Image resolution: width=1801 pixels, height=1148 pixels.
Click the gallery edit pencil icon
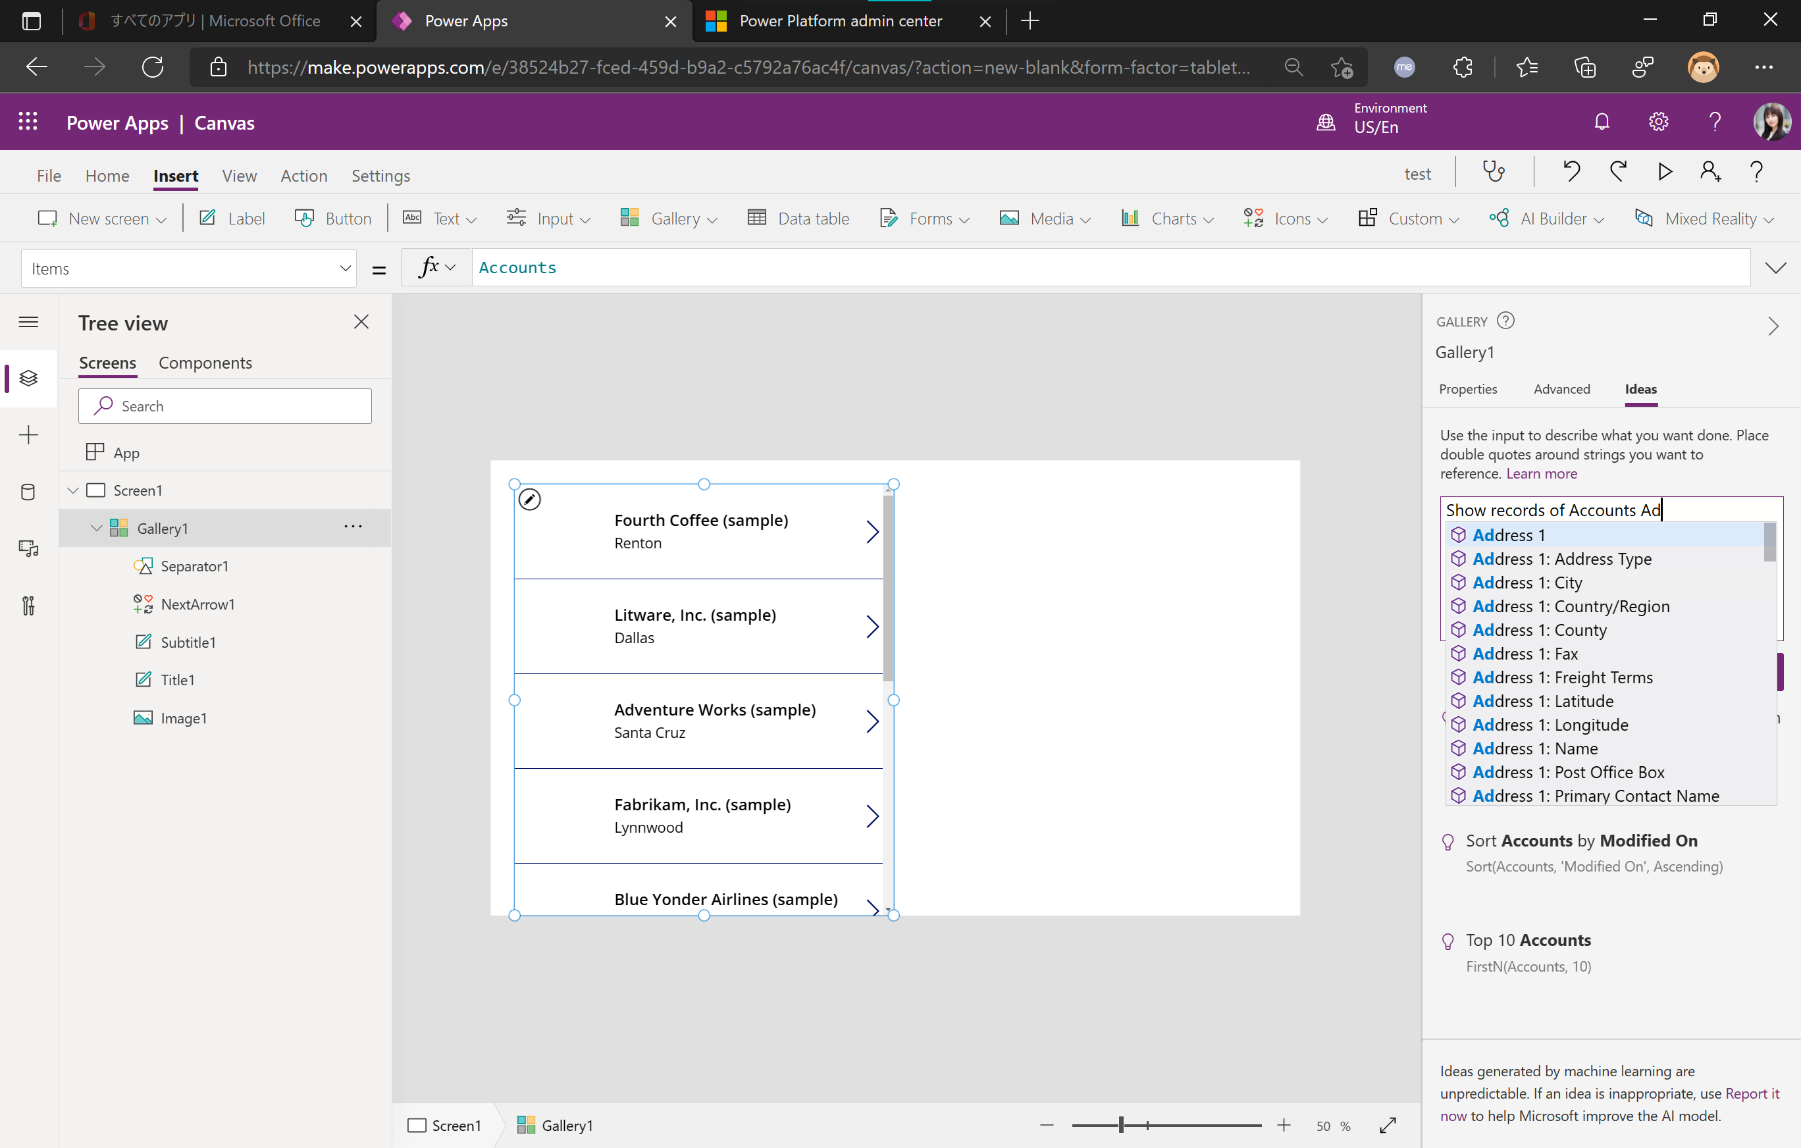(x=529, y=499)
